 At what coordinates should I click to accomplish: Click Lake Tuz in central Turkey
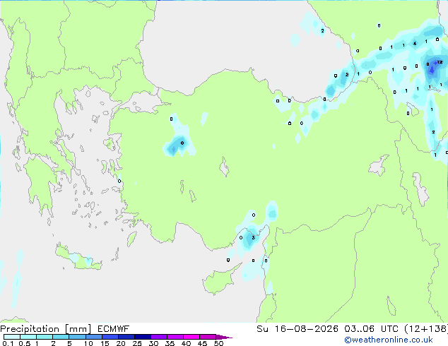coord(224,167)
